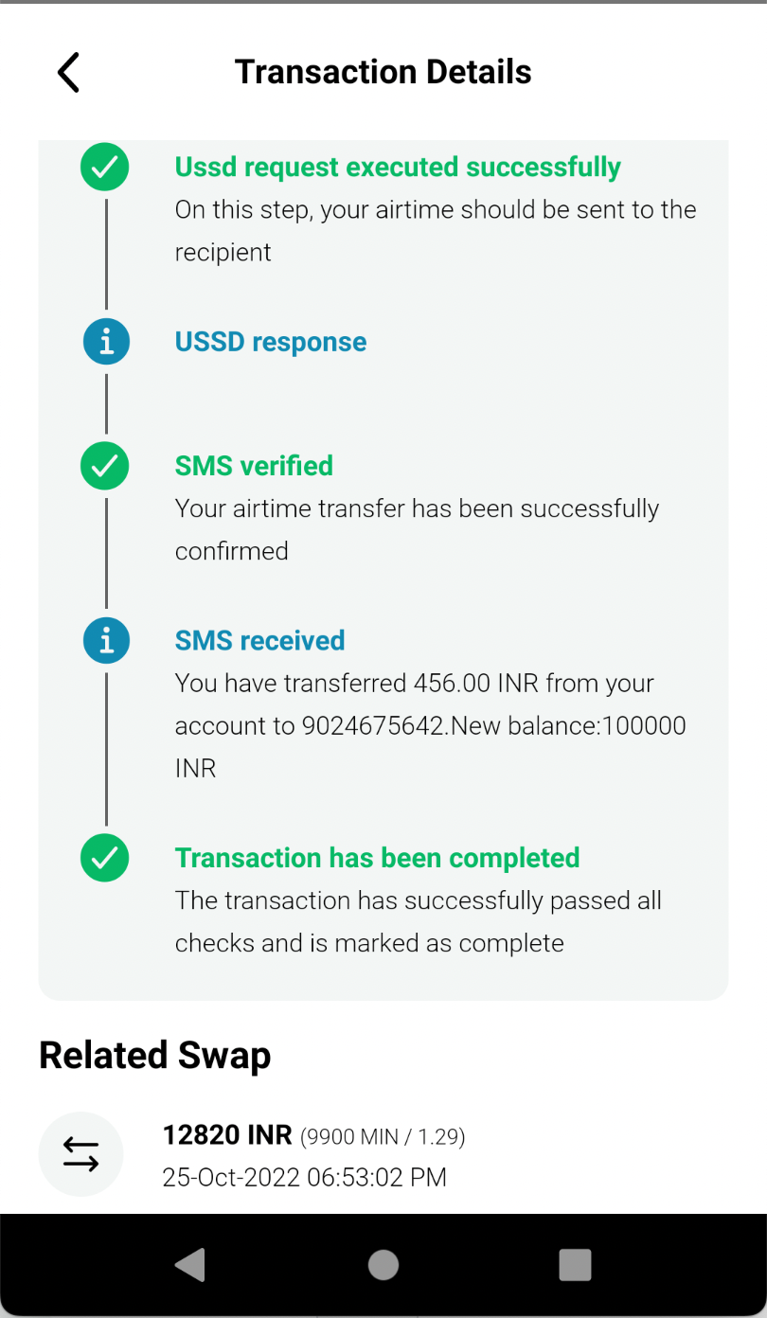Select the SMS received heading
This screenshot has width=767, height=1318.
(x=259, y=641)
